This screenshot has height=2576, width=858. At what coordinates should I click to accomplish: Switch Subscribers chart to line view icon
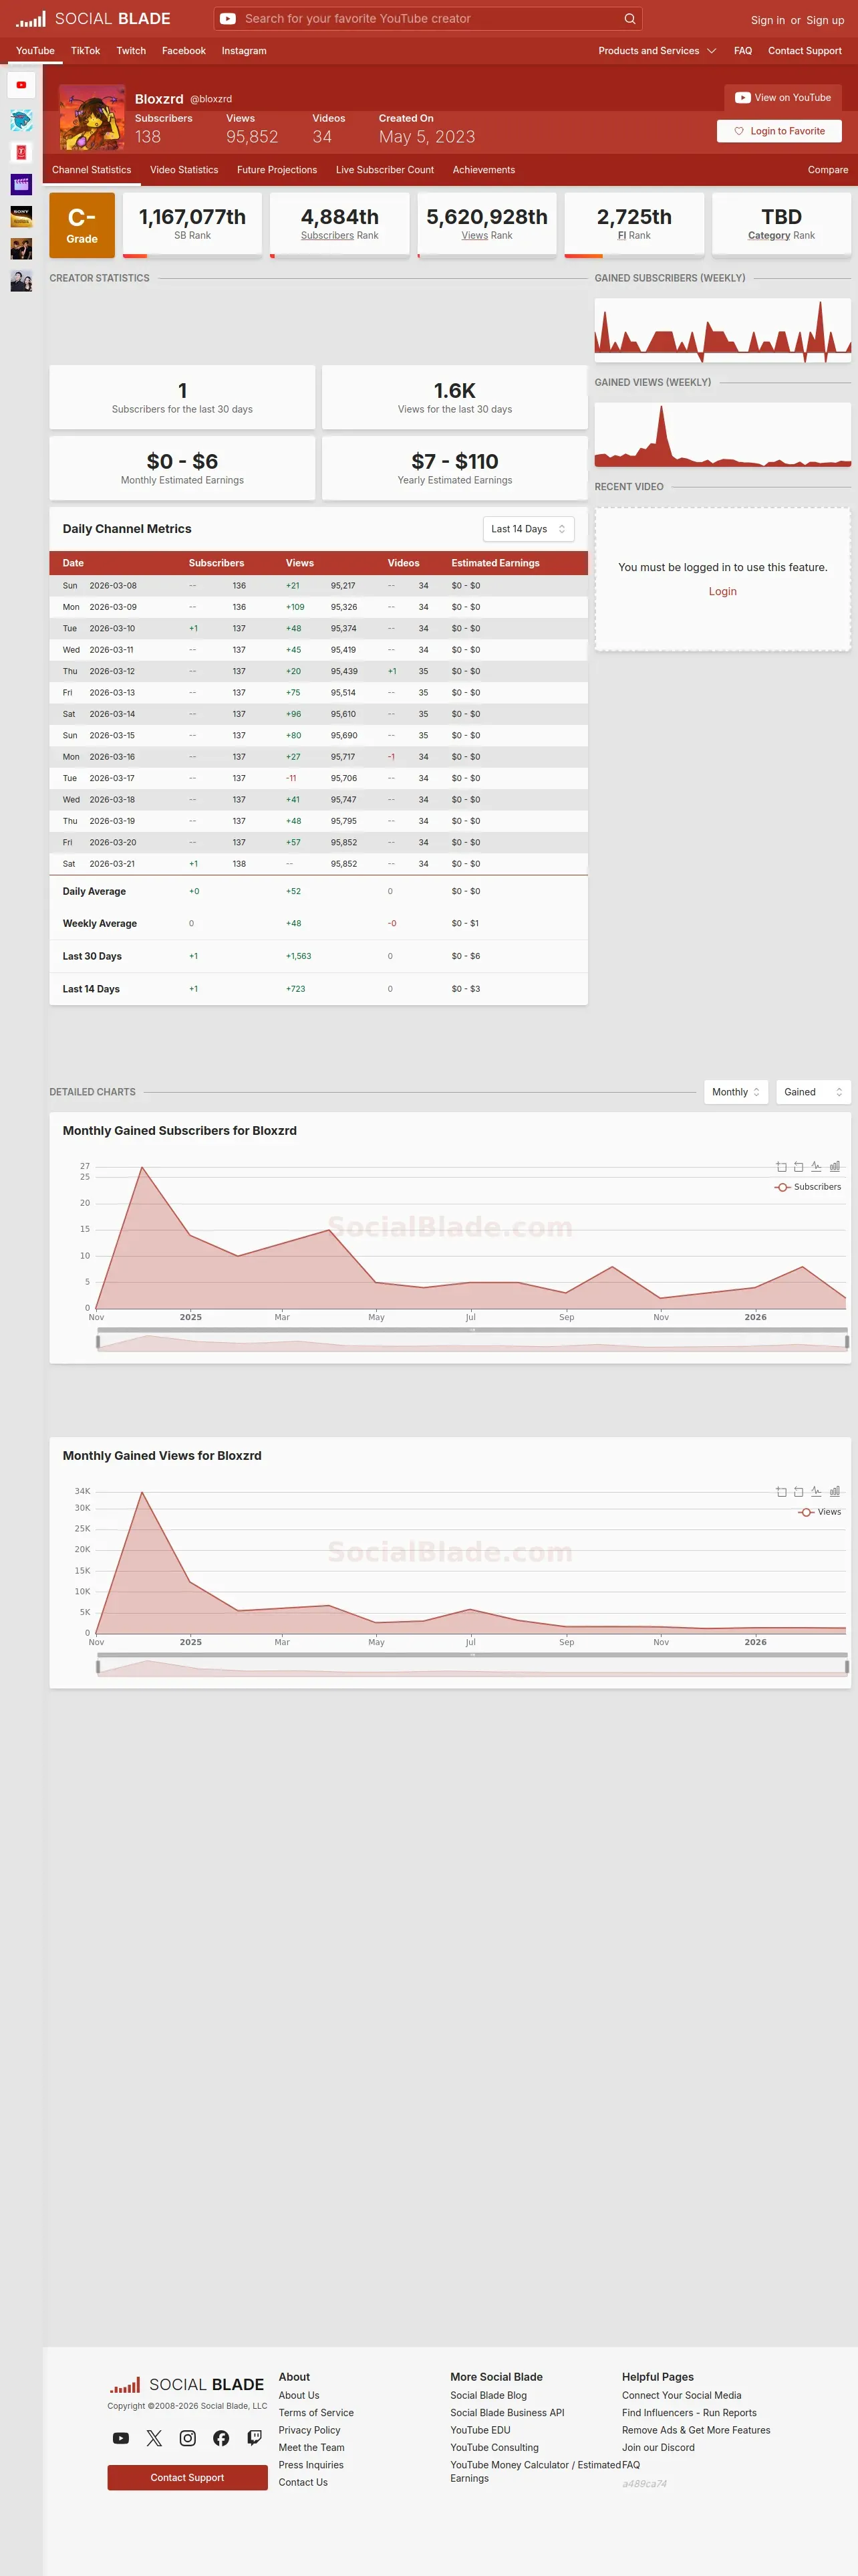click(x=816, y=1166)
